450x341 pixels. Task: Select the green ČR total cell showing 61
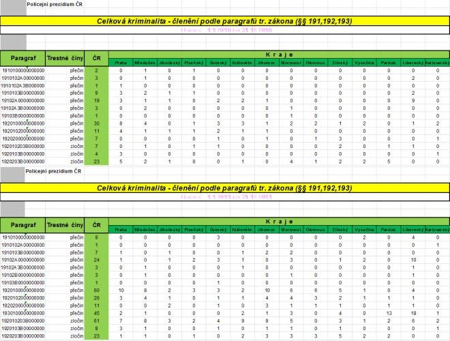pos(97,319)
